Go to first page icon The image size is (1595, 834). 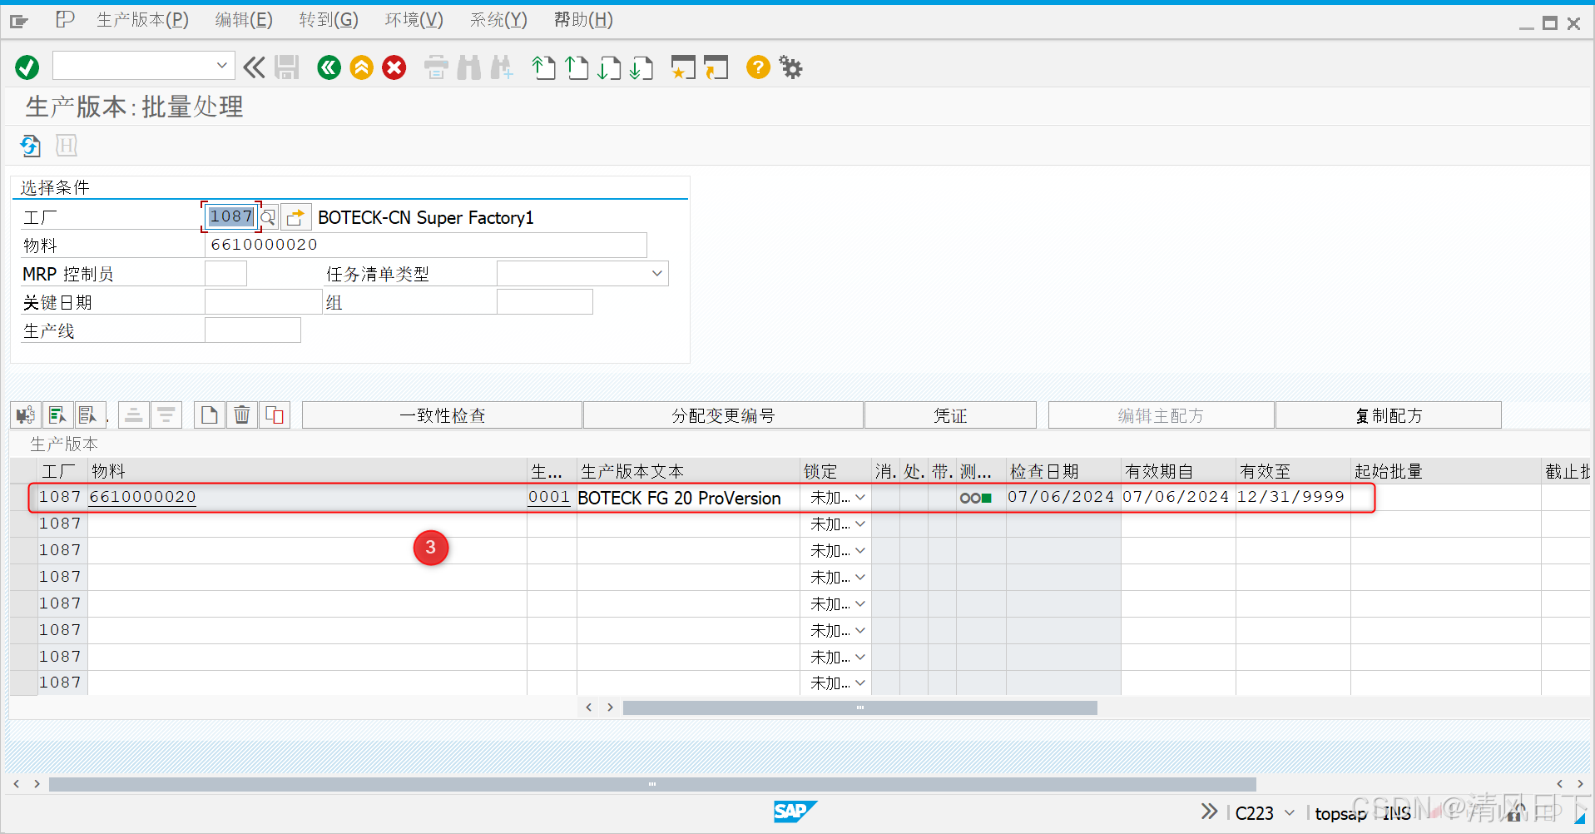point(544,67)
